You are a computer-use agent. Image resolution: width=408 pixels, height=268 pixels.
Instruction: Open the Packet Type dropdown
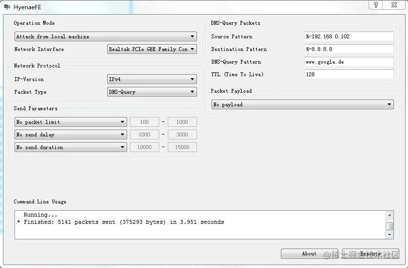tap(152, 92)
